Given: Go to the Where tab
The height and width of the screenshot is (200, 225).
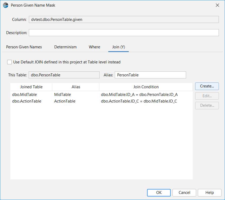Looking at the screenshot, I should 94,47.
